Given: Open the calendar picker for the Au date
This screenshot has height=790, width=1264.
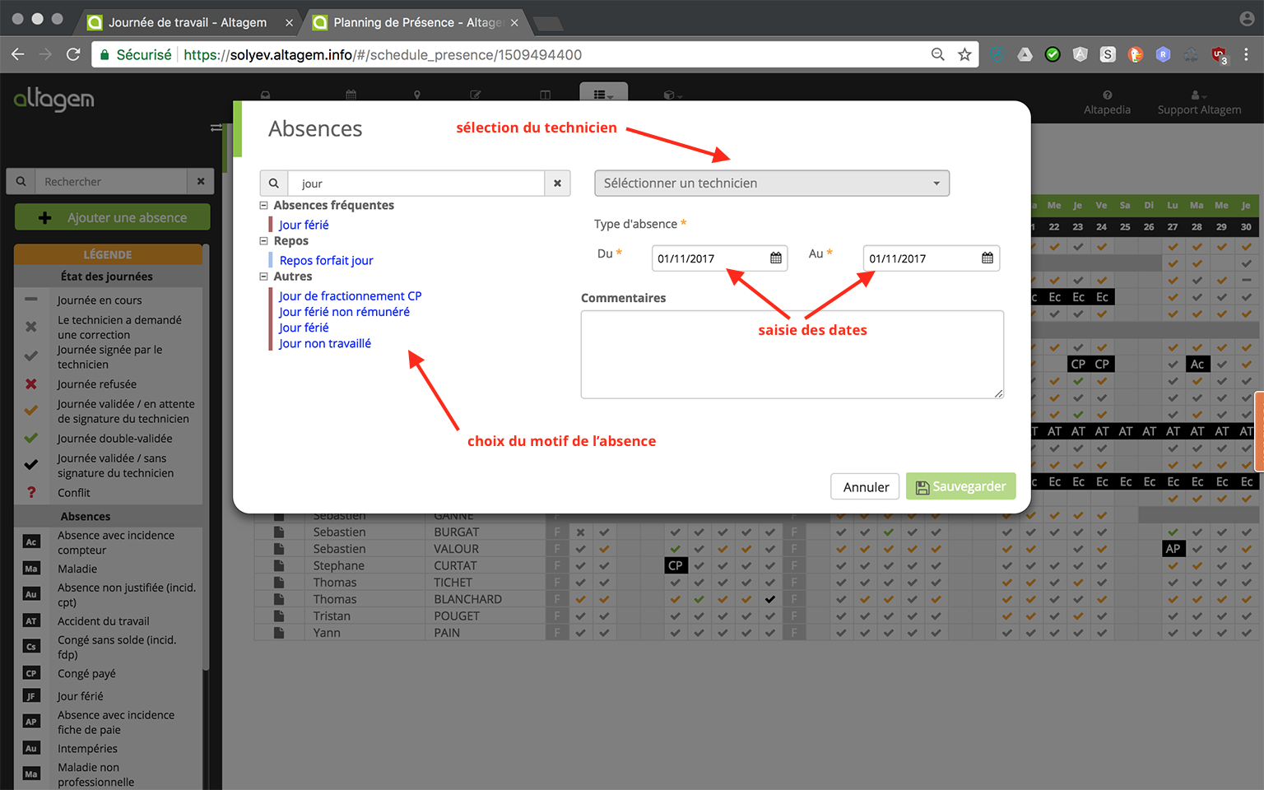Looking at the screenshot, I should 987,258.
